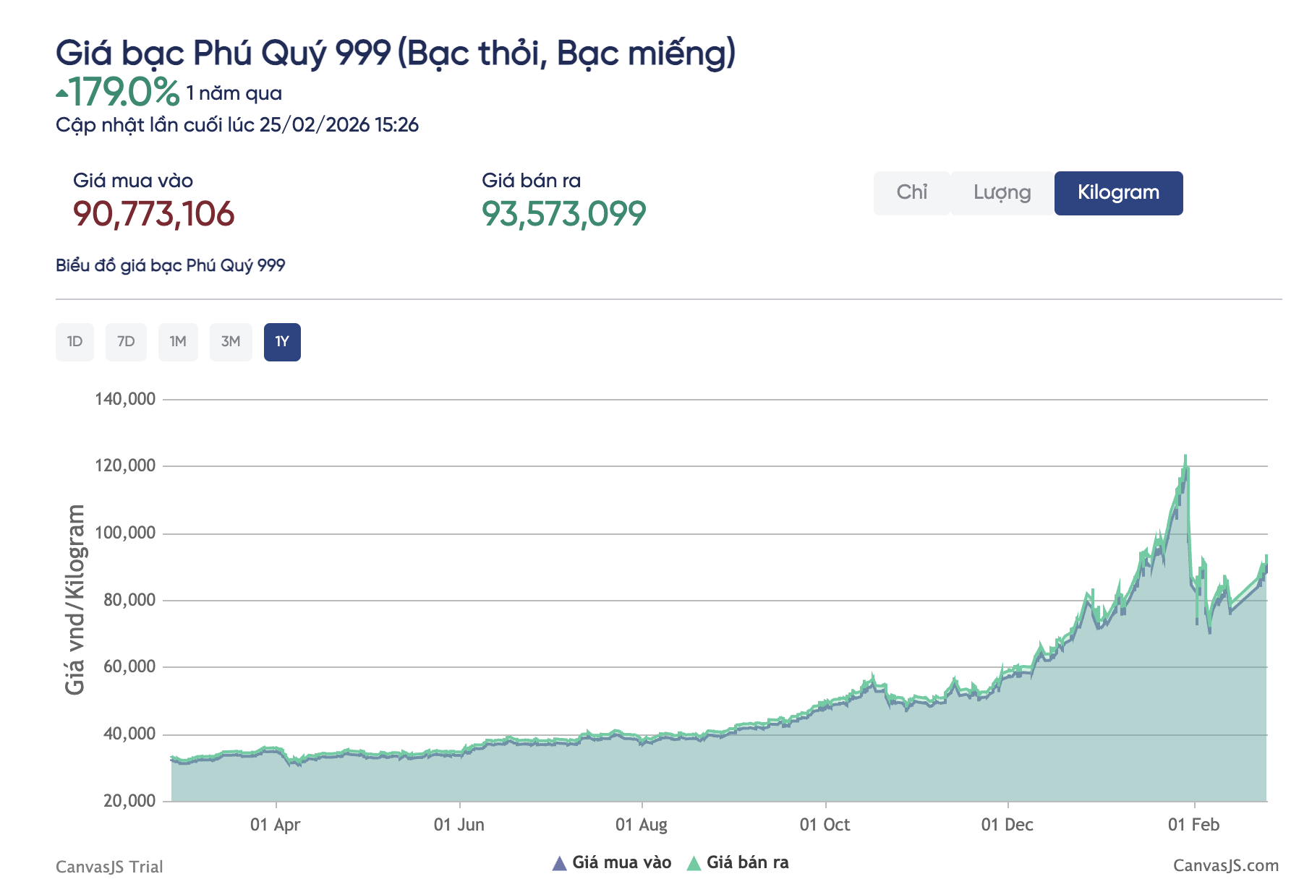The width and height of the screenshot is (1312, 892).
Task: Select the Kilogram unit button
Action: pyautogui.click(x=1118, y=192)
